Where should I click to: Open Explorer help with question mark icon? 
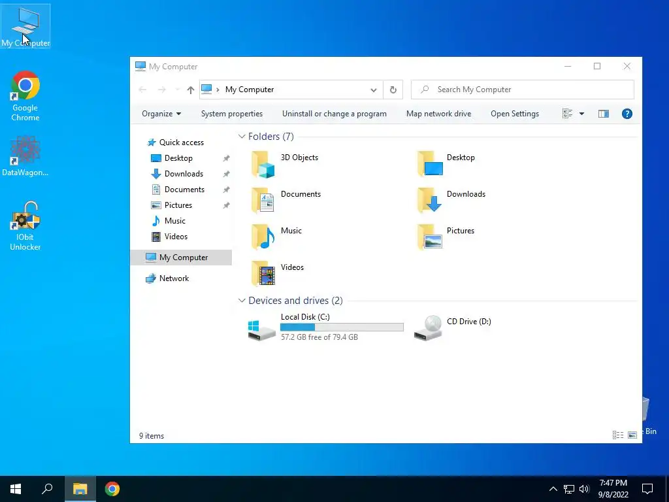(x=627, y=114)
